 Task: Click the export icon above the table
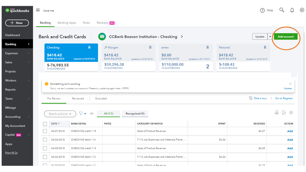[x=284, y=113]
